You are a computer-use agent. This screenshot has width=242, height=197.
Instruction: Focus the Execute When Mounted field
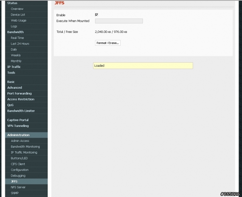pos(119,21)
